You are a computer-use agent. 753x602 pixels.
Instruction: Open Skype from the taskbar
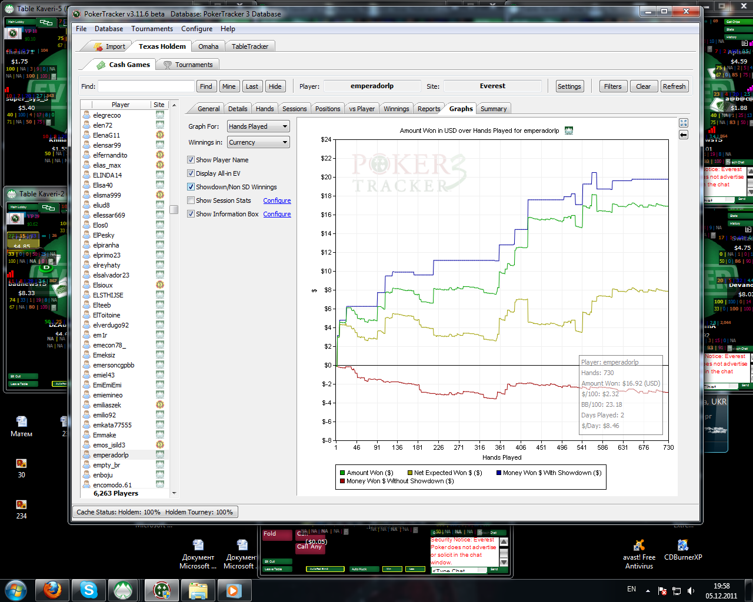point(89,590)
